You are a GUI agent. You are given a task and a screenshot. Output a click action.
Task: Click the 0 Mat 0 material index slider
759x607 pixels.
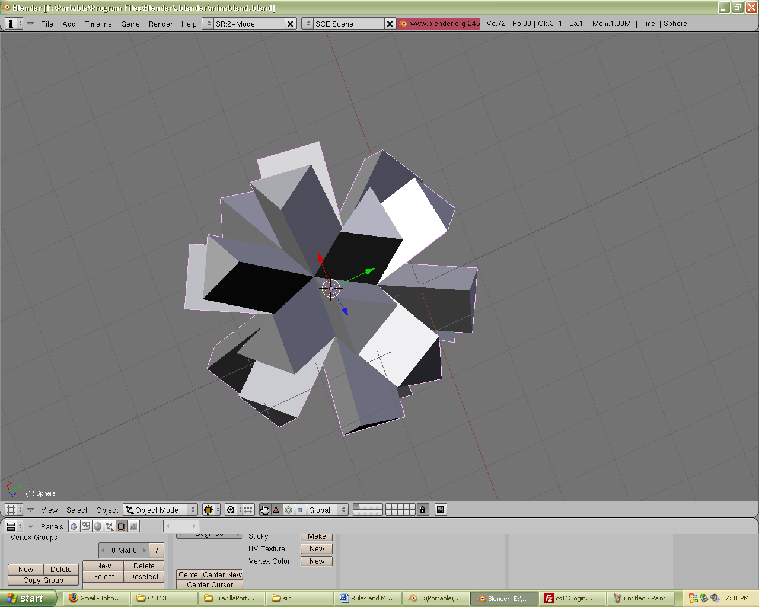124,550
